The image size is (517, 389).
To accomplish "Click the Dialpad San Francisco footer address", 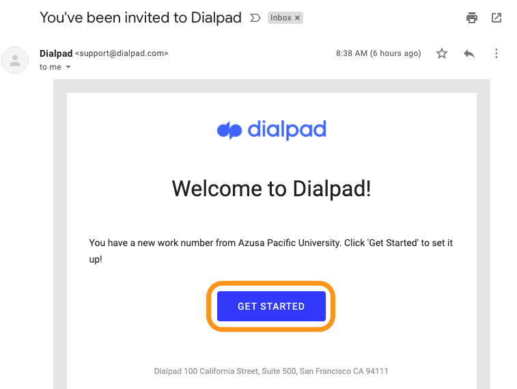I will [271, 371].
